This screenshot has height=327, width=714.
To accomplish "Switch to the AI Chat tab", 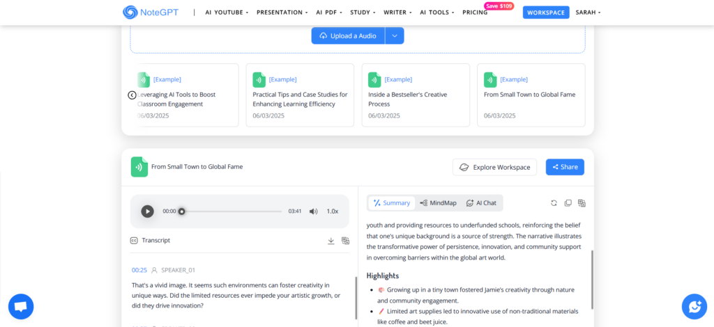I will tap(481, 203).
